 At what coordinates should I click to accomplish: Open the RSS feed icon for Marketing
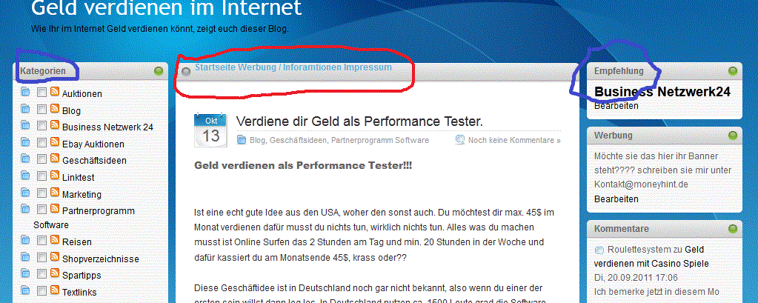[x=55, y=193]
